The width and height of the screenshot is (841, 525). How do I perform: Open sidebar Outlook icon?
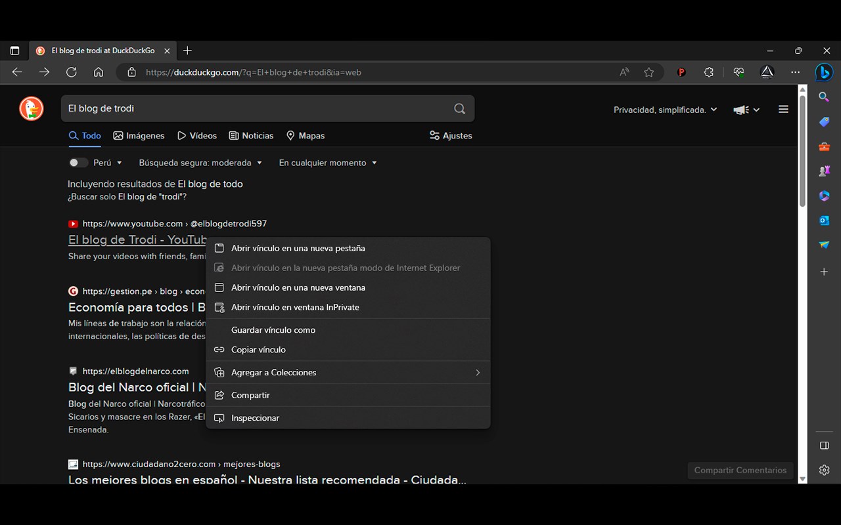[824, 220]
